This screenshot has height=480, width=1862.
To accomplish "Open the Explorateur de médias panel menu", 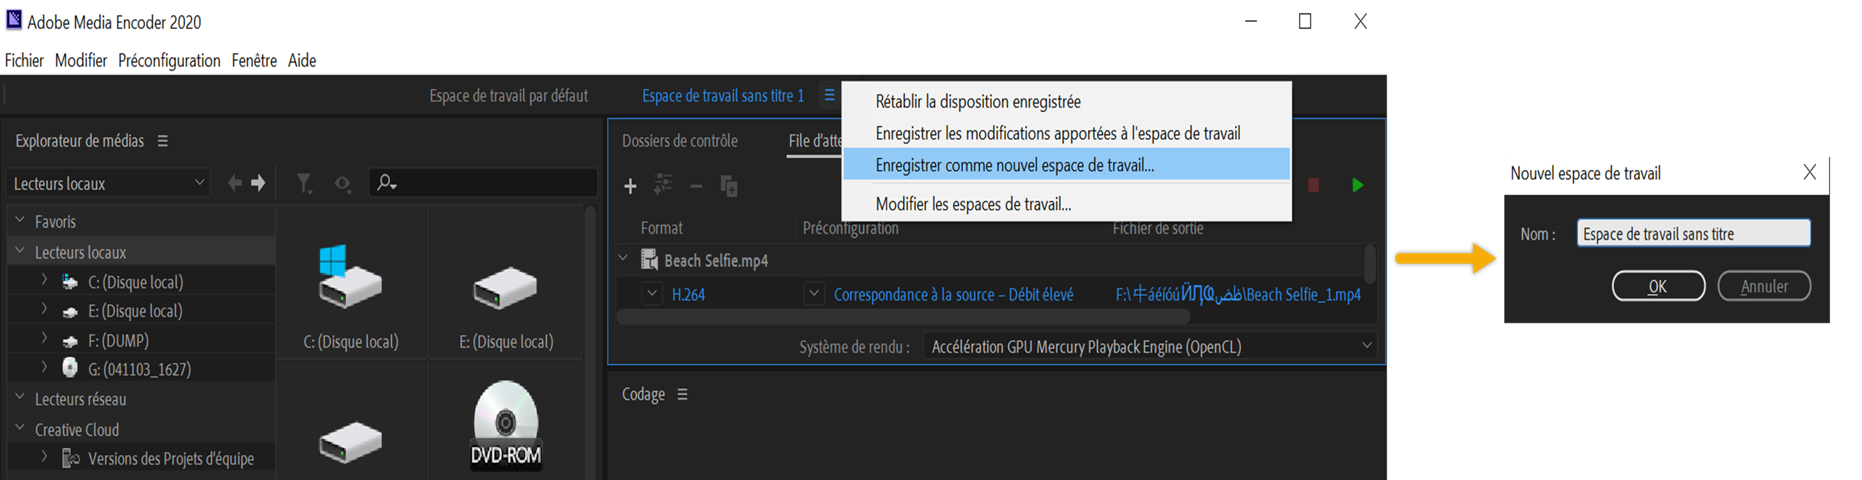I will click(x=163, y=141).
